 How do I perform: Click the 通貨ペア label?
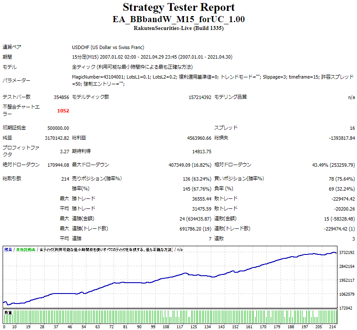[x=12, y=47]
